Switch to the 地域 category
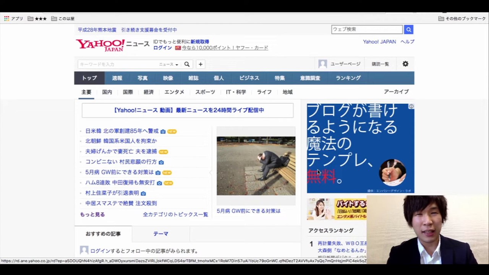This screenshot has width=489, height=275. point(288,92)
